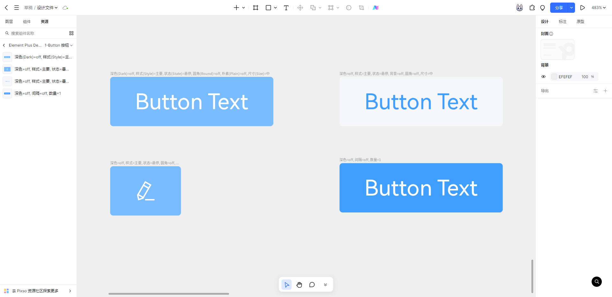Add an export setting with plus
Viewport: 612px width, 297px height.
605,91
